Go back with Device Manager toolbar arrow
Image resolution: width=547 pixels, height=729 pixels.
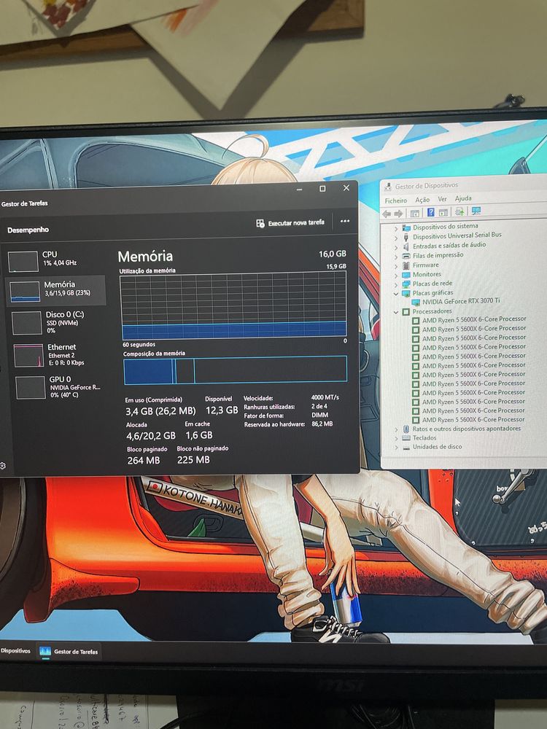387,214
